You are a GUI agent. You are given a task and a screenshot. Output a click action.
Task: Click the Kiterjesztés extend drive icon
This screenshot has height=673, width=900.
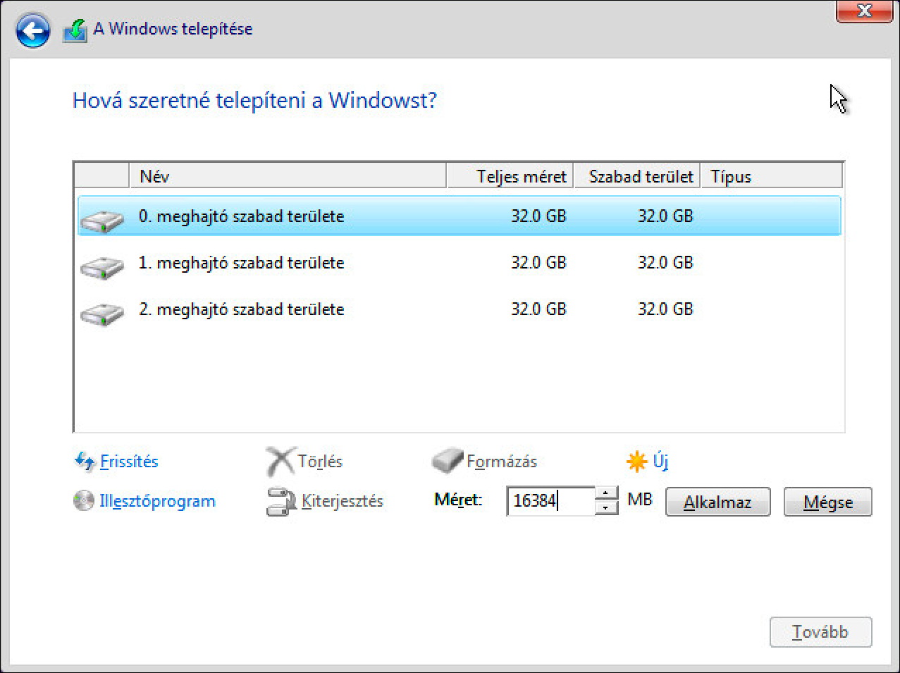281,502
